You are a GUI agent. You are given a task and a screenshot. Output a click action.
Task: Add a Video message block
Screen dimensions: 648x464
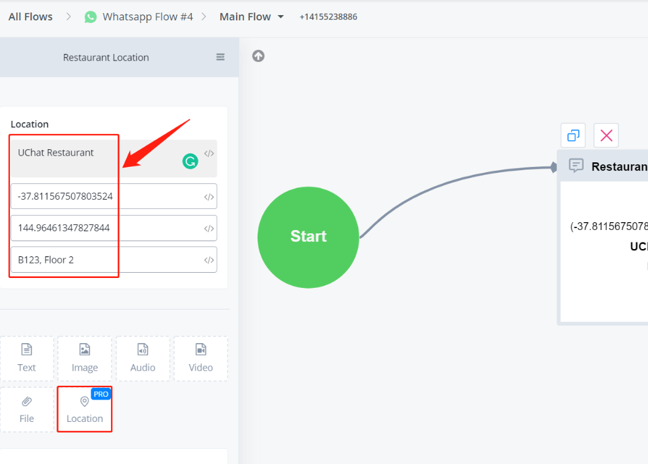(200, 358)
